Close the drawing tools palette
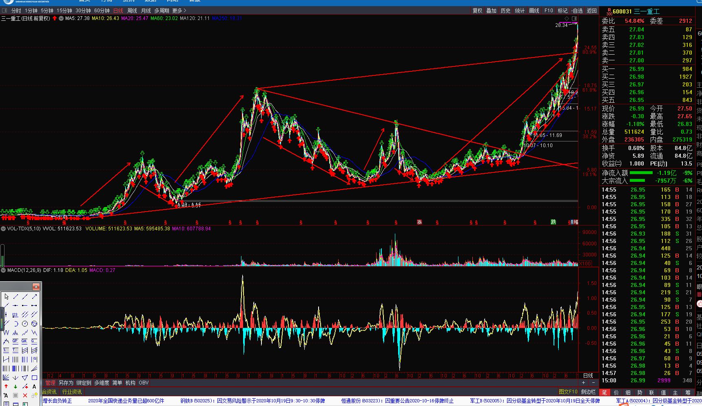Viewport: 702px width, 406px height. (x=36, y=287)
